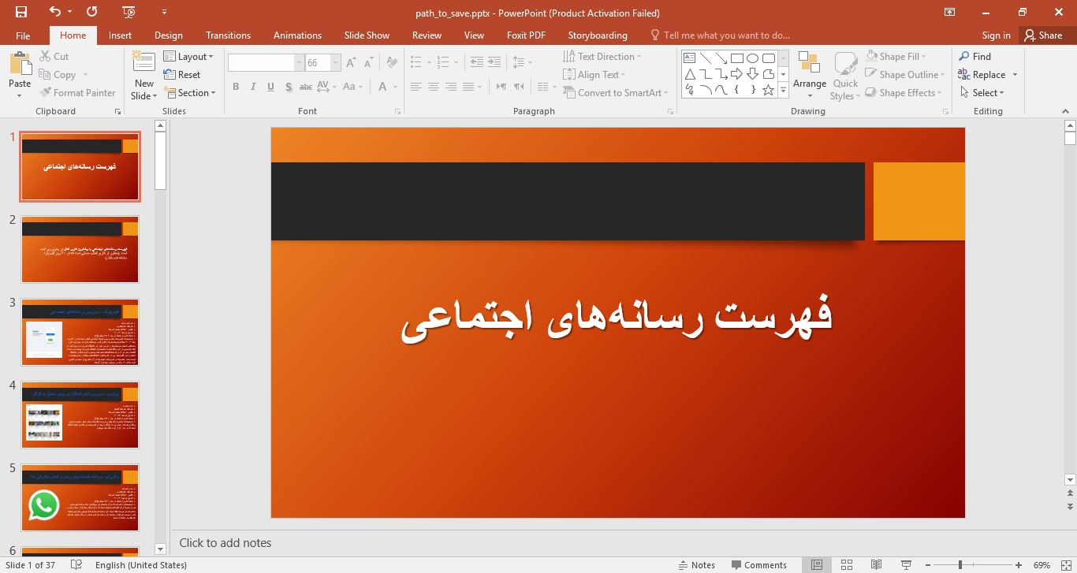Toggle Italic formatting
Viewport: 1077px width, 573px height.
[x=253, y=87]
